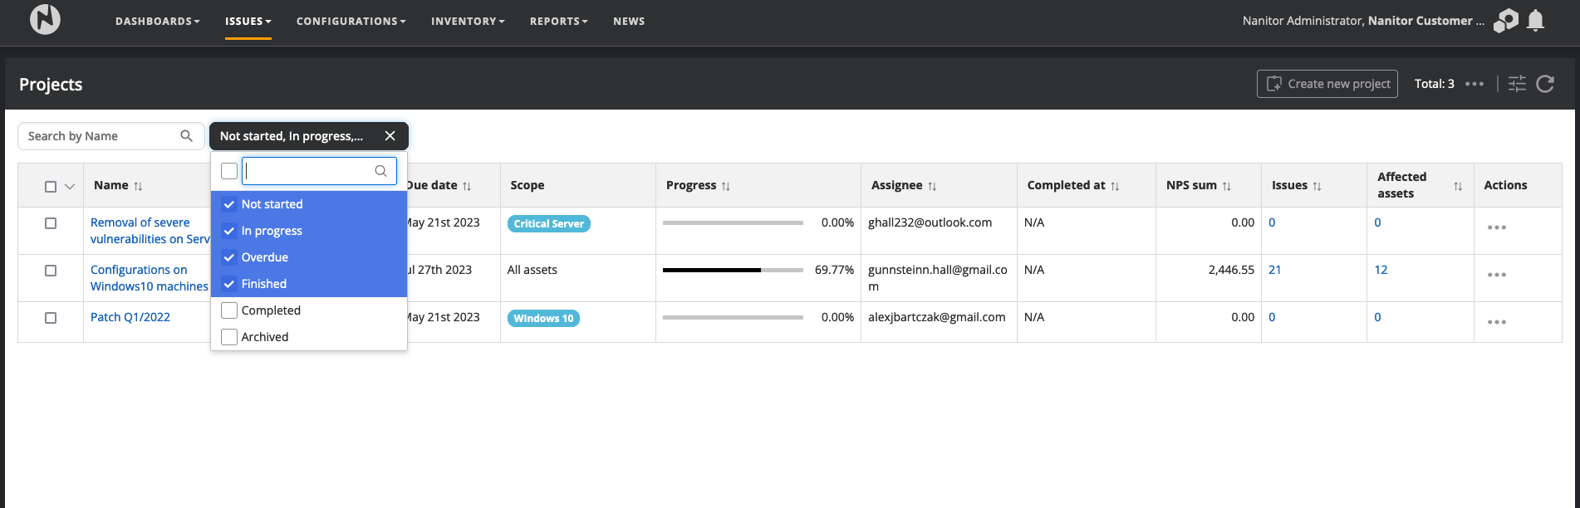The width and height of the screenshot is (1580, 508).
Task: Clear the status filter with X
Action: click(390, 136)
